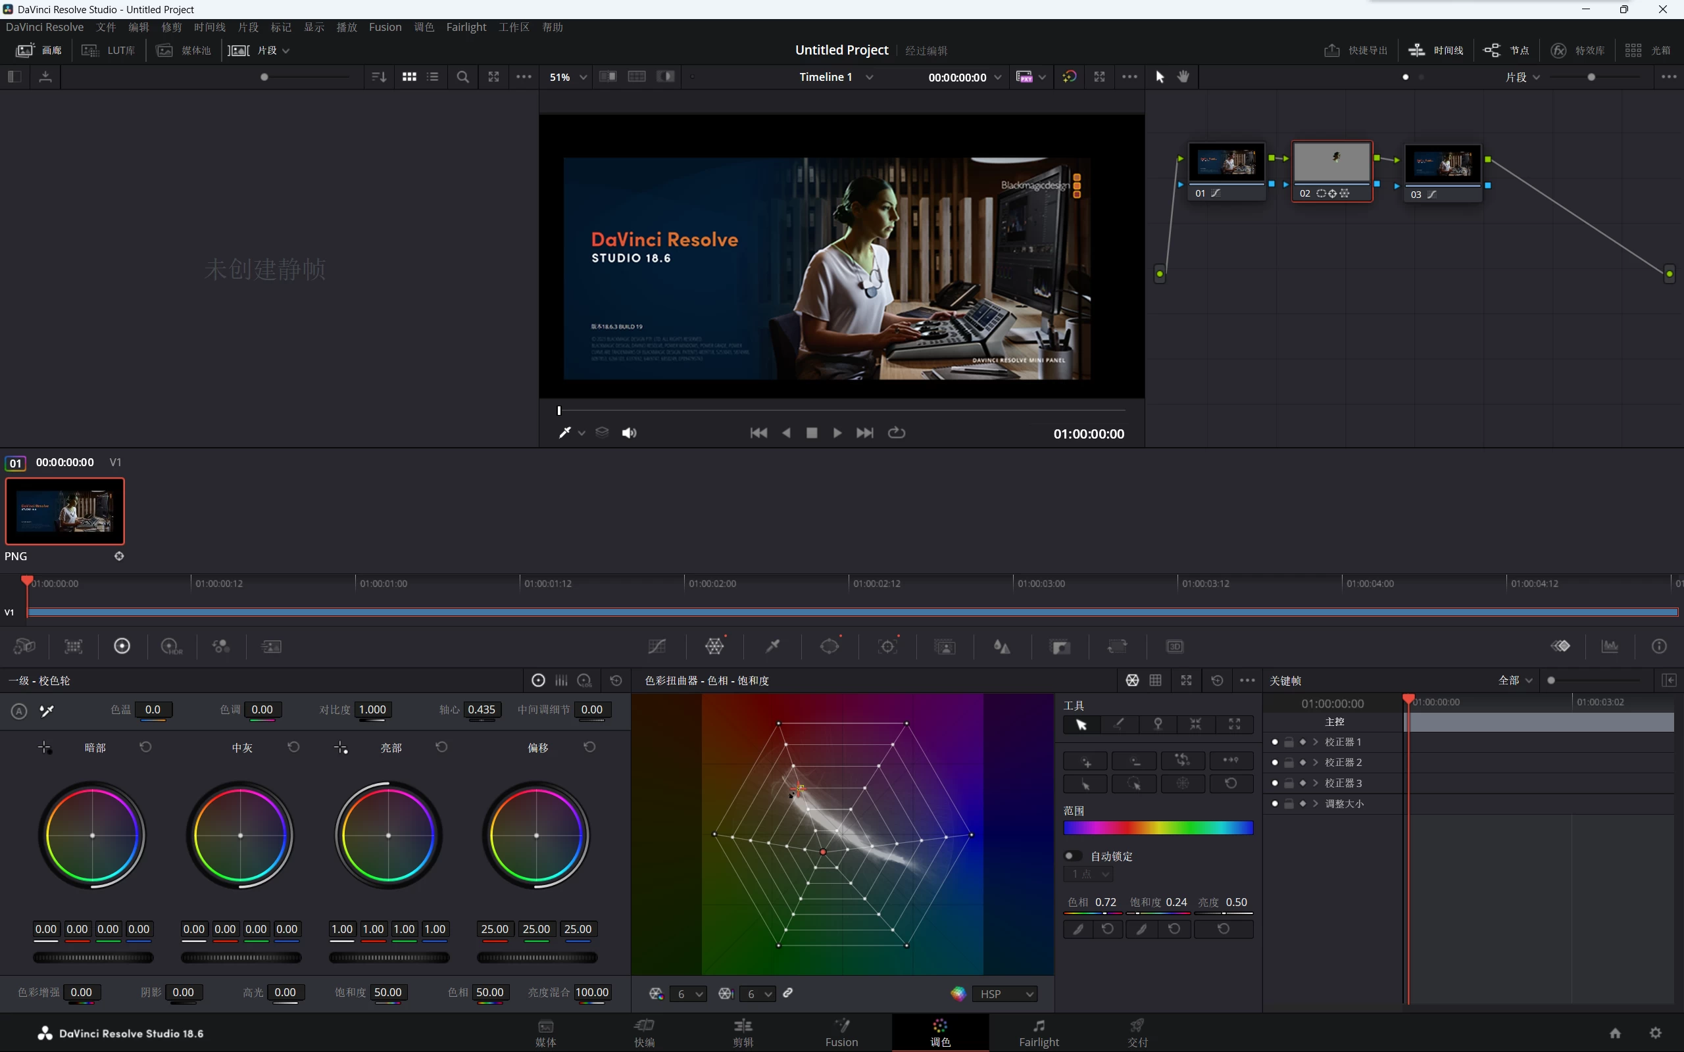Image resolution: width=1684 pixels, height=1052 pixels.
Task: Toggle the enable dot for 校正器 3 track
Action: point(1275,782)
